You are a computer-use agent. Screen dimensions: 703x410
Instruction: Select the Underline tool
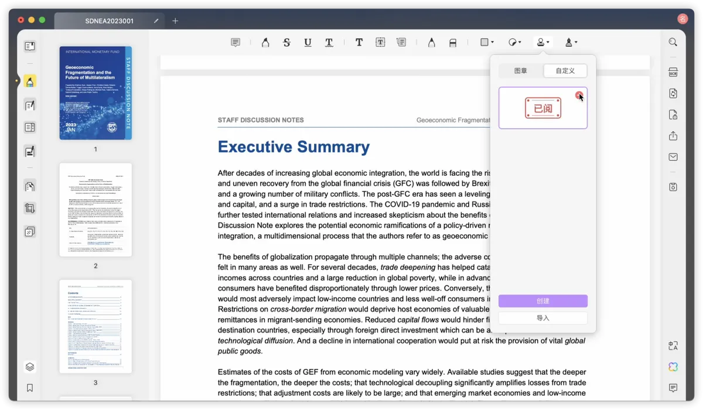point(308,42)
